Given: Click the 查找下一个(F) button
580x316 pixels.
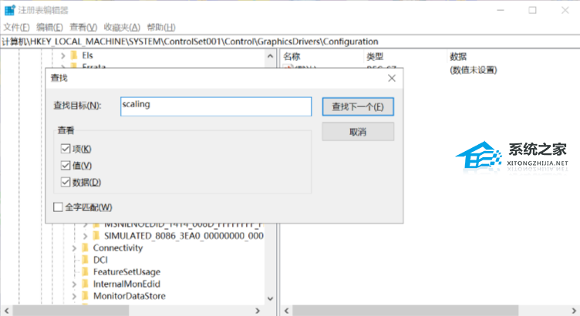Looking at the screenshot, I should (x=358, y=106).
